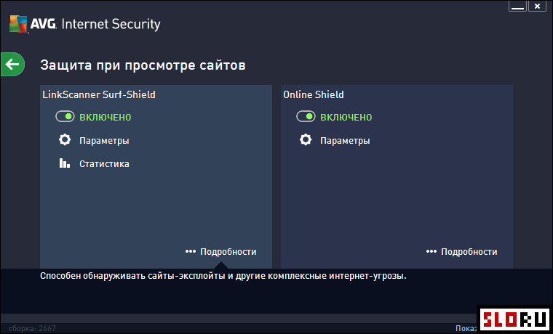
Task: Select the LinkScanner Surf-Shield panel title
Action: point(99,94)
